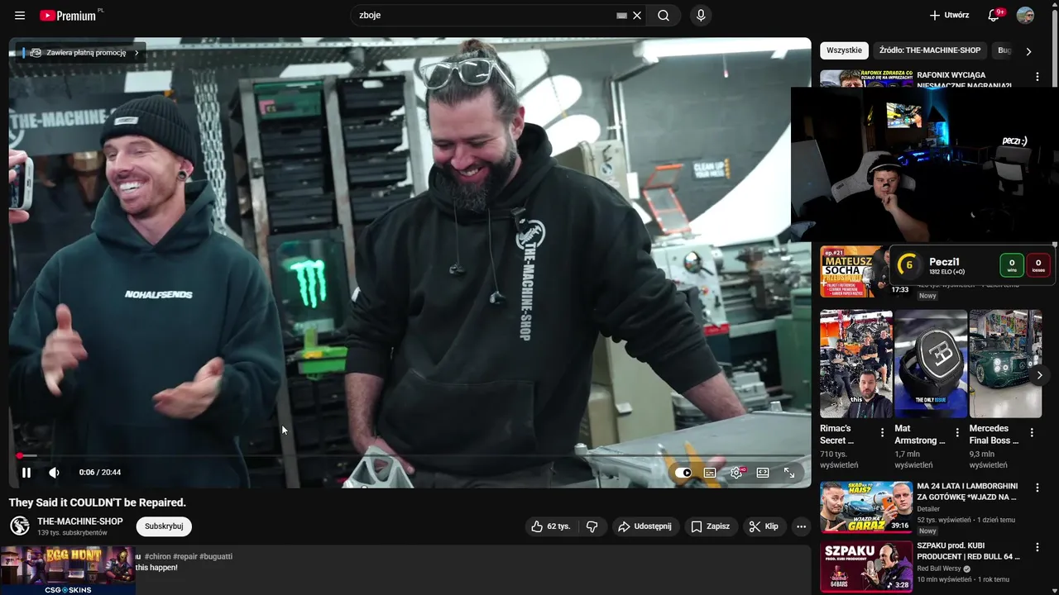
Task: Open options for Lamborghini Detailer video
Action: pos(1037,488)
